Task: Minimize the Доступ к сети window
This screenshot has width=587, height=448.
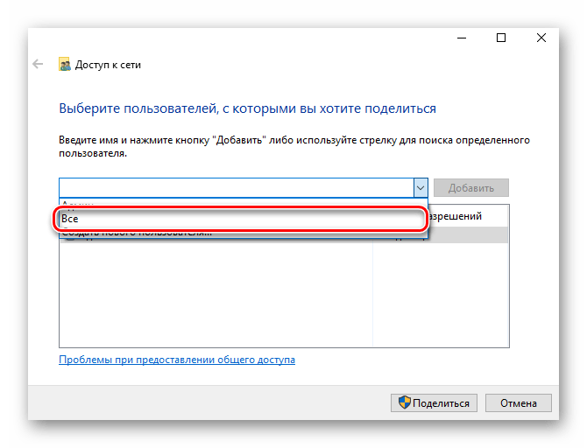Action: [x=462, y=38]
